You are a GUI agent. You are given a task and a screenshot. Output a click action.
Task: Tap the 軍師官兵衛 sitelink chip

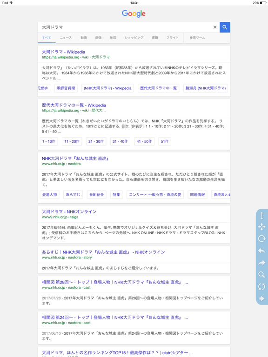(66, 88)
